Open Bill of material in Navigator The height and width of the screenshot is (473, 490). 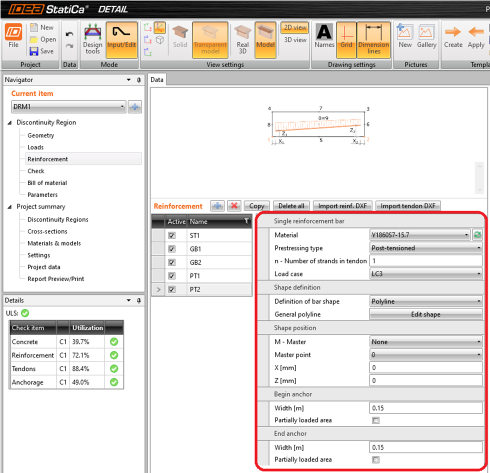pos(47,183)
